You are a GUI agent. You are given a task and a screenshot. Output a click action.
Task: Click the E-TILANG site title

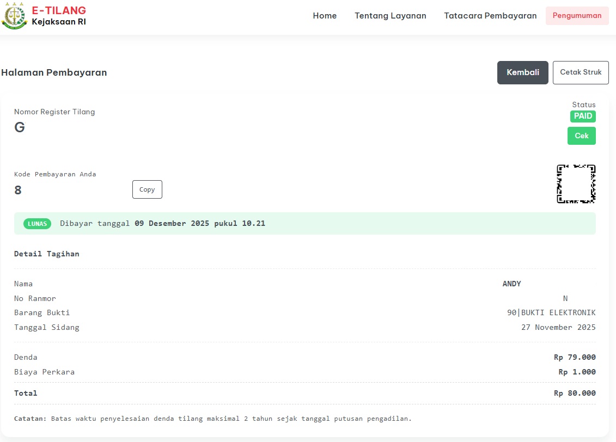tap(59, 10)
